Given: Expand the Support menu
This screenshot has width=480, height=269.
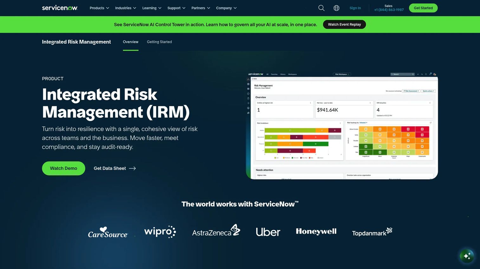Looking at the screenshot, I should click(x=176, y=8).
